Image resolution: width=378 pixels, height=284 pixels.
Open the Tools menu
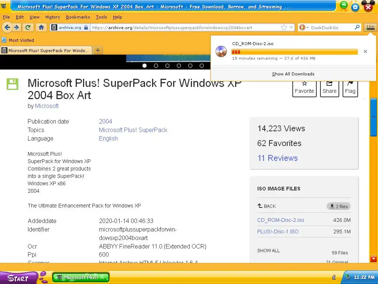pyautogui.click(x=101, y=17)
